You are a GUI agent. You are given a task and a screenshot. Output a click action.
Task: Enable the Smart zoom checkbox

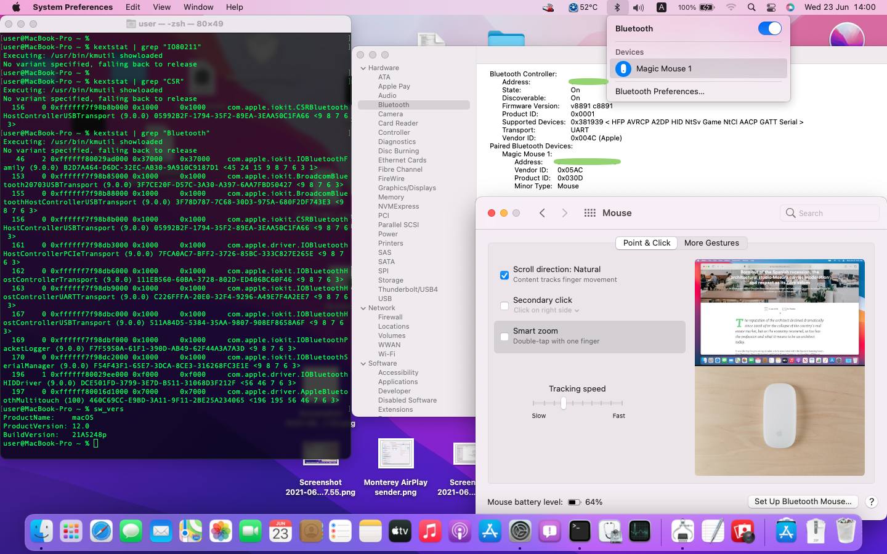504,336
